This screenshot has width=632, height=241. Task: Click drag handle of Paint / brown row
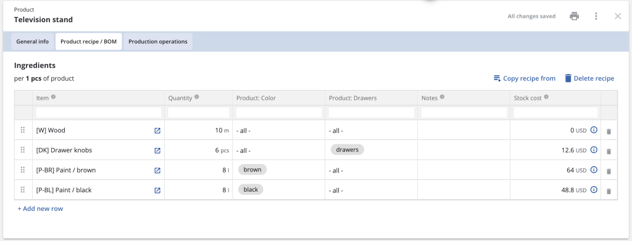[23, 170]
